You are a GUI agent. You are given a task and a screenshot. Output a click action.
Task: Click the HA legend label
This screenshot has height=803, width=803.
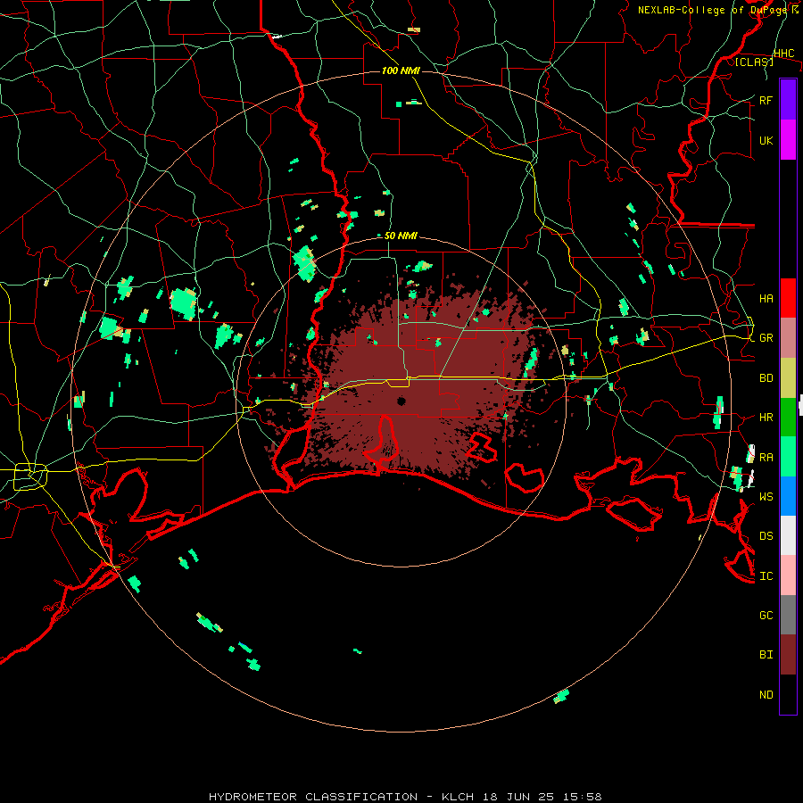pyautogui.click(x=766, y=299)
